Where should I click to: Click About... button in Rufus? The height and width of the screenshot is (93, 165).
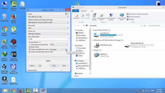click(32, 66)
